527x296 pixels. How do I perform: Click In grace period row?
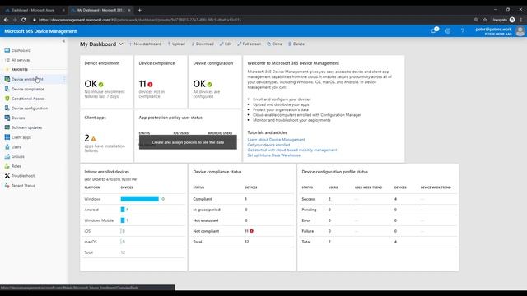click(242, 210)
